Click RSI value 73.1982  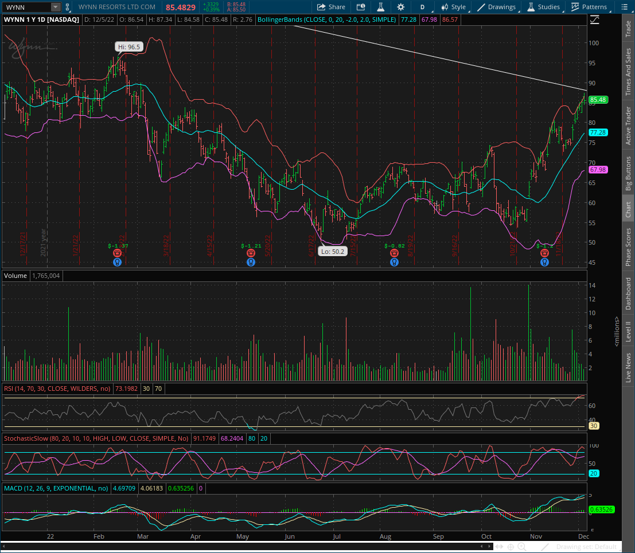(x=126, y=389)
